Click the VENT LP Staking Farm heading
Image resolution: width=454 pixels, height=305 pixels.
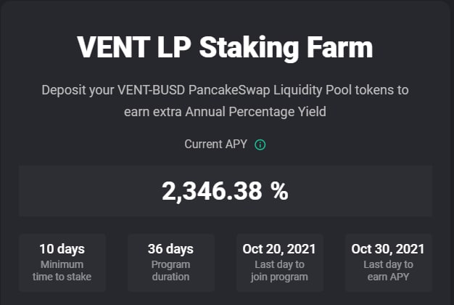point(225,47)
